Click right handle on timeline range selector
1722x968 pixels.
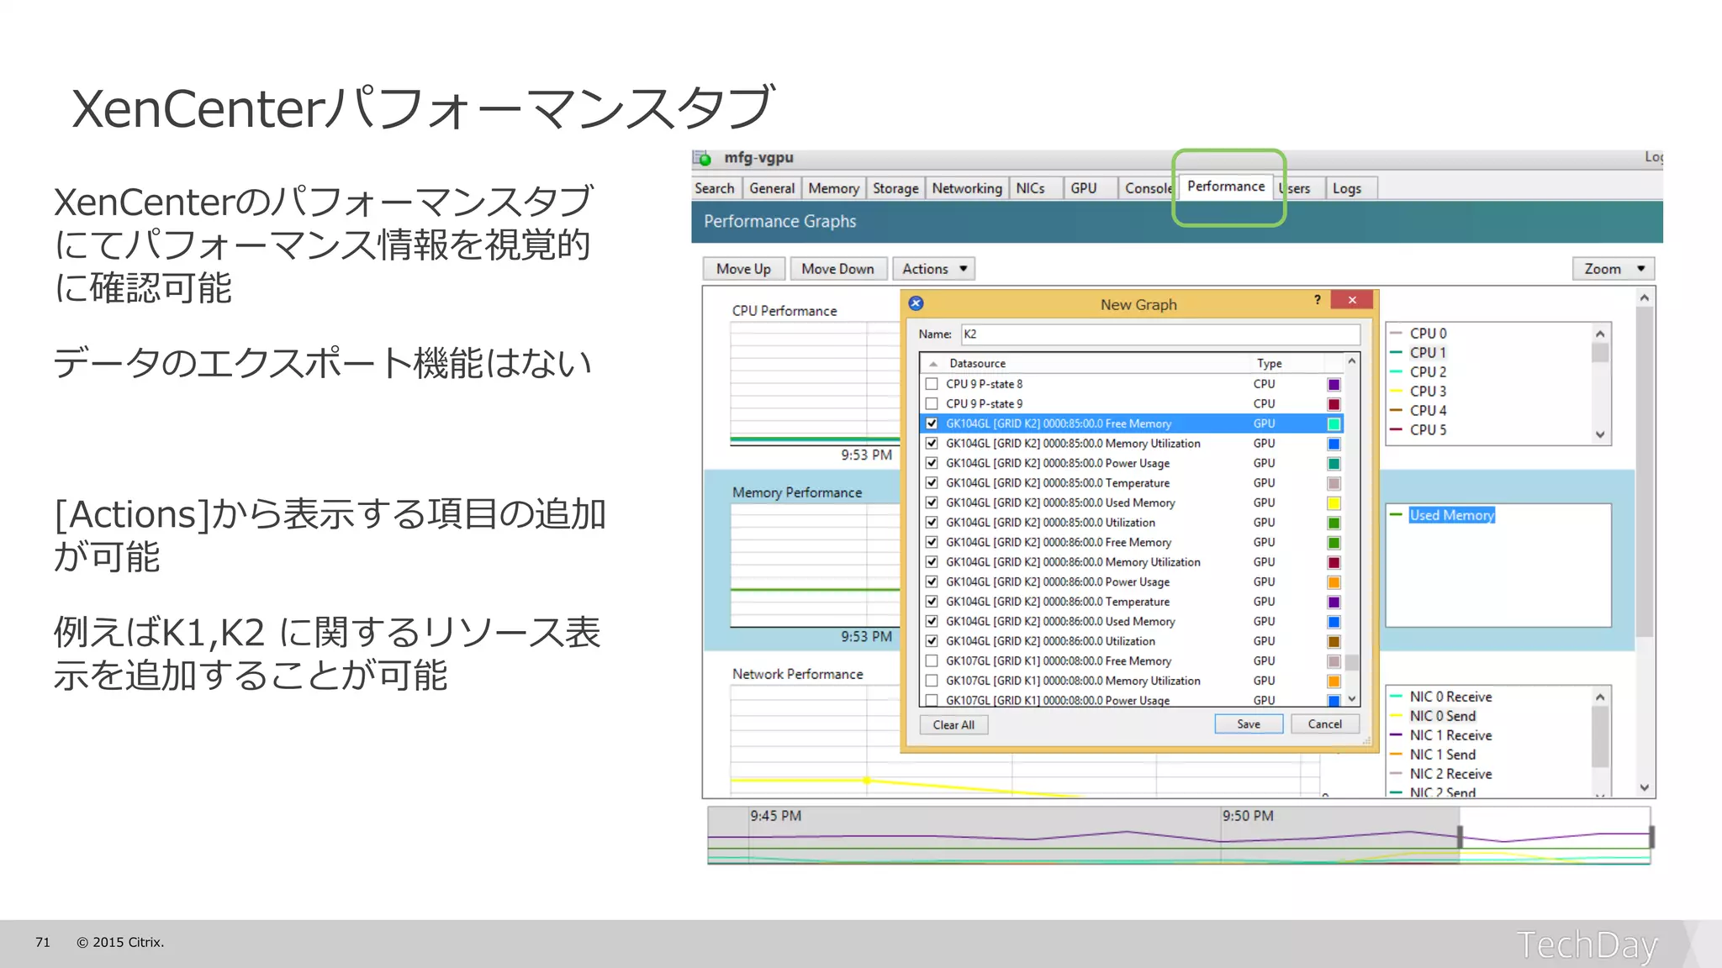1651,836
